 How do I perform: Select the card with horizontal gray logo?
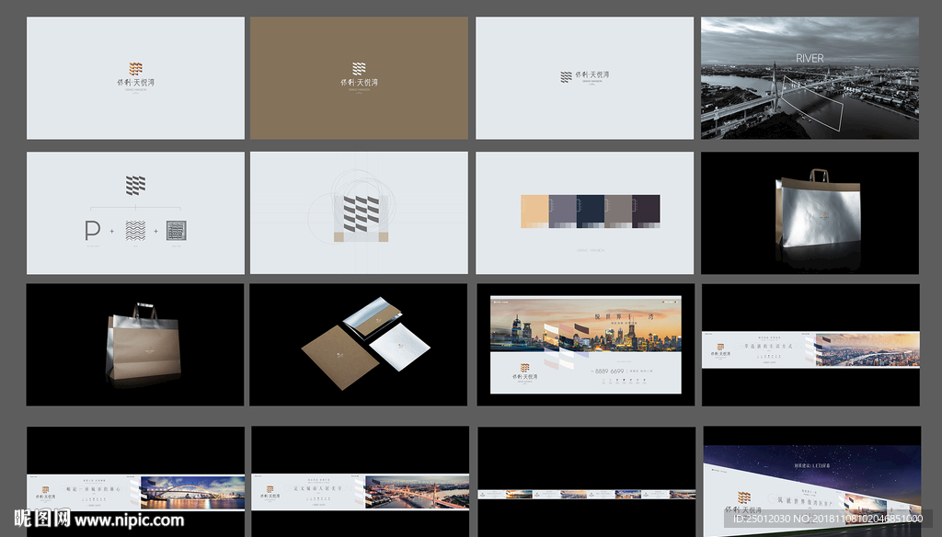584,78
